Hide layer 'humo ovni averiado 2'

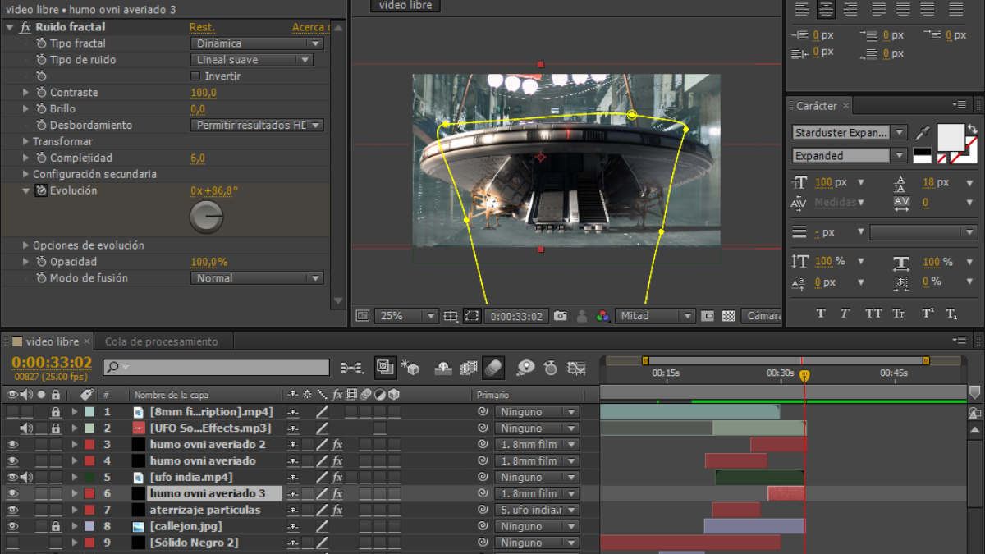point(12,444)
